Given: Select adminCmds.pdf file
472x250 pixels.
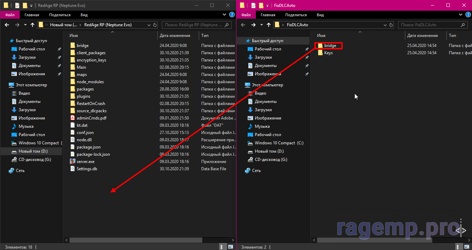Looking at the screenshot, I should tap(91, 118).
